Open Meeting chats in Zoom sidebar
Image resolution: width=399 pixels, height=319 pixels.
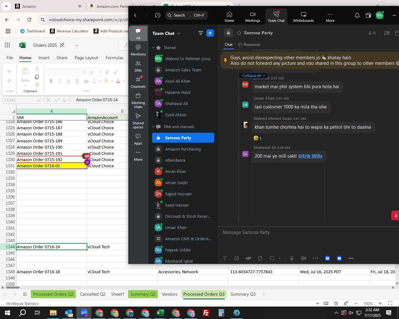point(138,101)
